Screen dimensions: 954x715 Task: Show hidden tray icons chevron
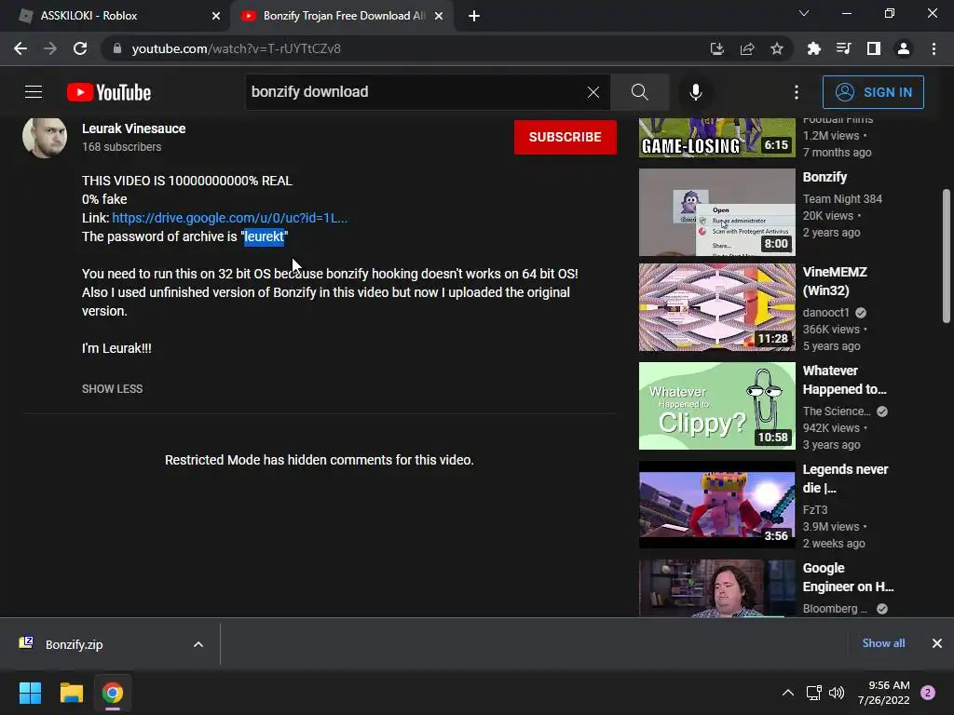click(788, 693)
